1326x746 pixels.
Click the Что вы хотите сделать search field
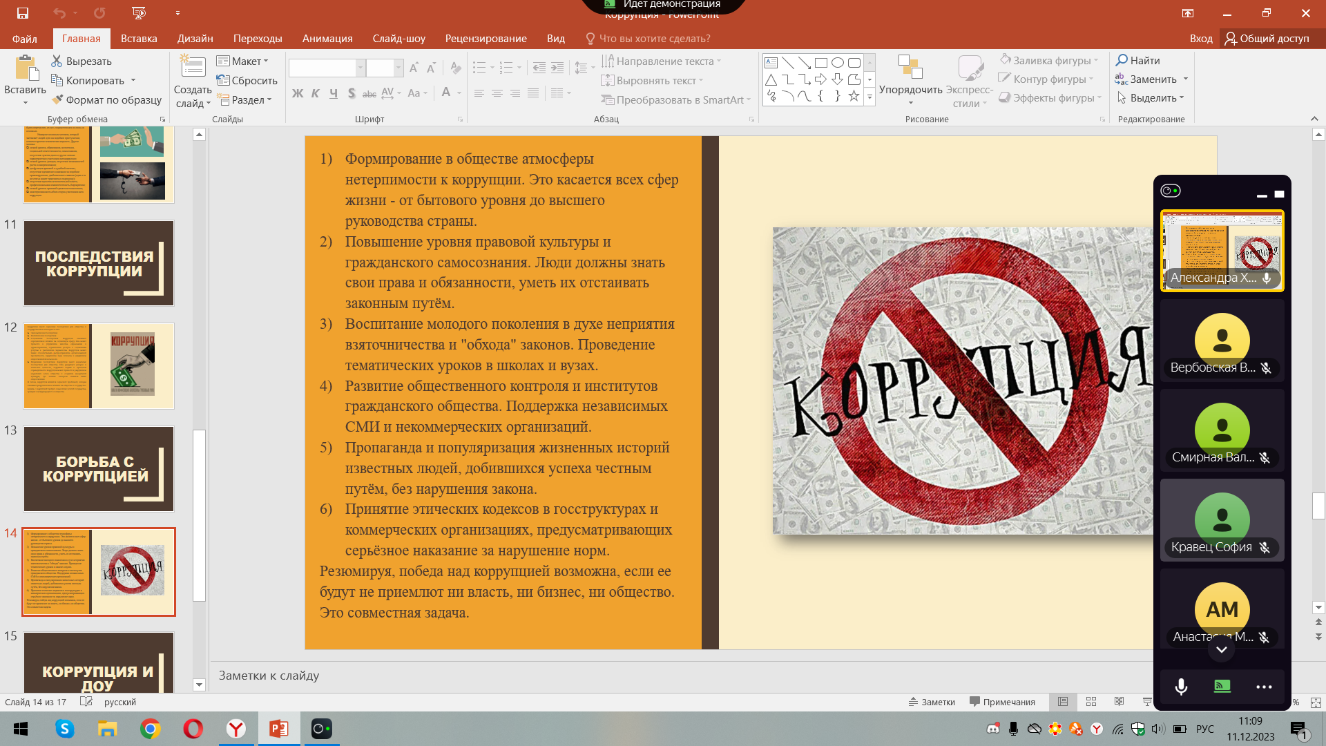pos(648,39)
